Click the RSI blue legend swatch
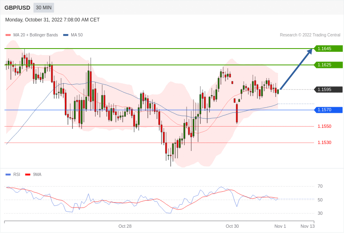344x233 pixels. 8,174
